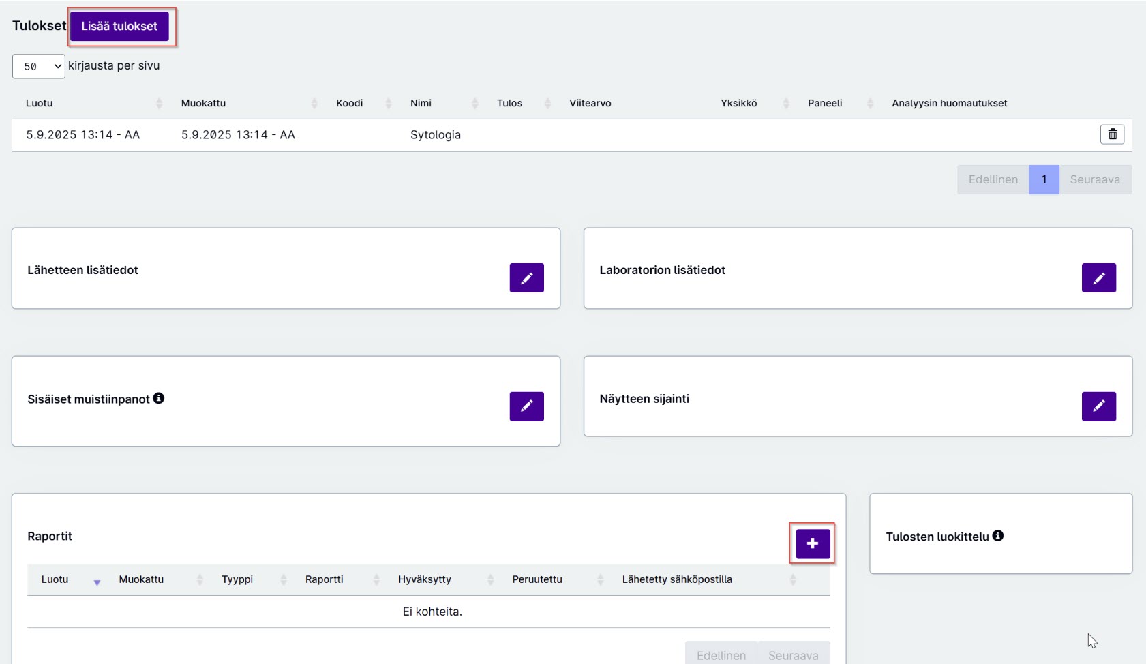Edit Sisäiset muistiinpanot with pencil icon

[x=526, y=406]
